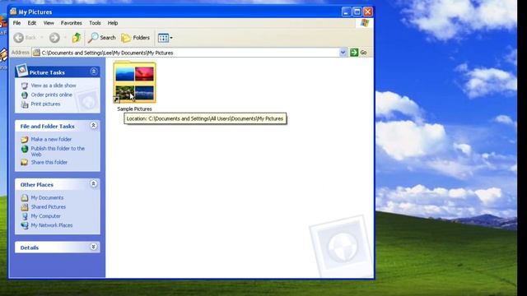Click the My Pictures title bar icon
This screenshot has width=527, height=296.
click(13, 12)
